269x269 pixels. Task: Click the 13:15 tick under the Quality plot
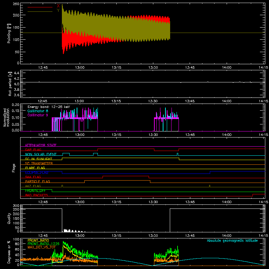pos(116,236)
